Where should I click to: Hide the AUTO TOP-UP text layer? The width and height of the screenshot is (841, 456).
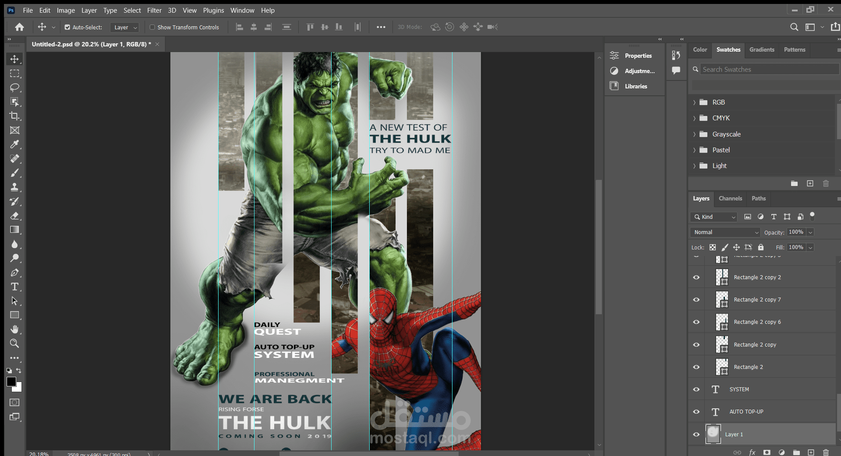(x=696, y=412)
